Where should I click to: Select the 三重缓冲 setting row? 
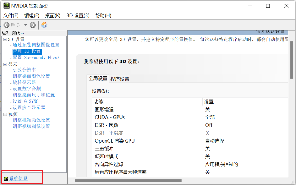(190, 149)
